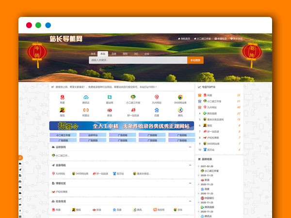This screenshot has width=291, height=218.
Task: Click the 爱站网 site icon
Action: (x=110, y=97)
